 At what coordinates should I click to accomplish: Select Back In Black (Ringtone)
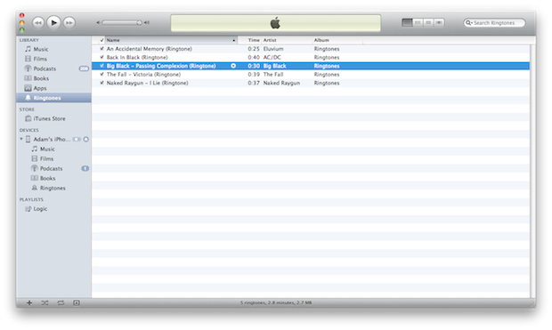pos(137,57)
